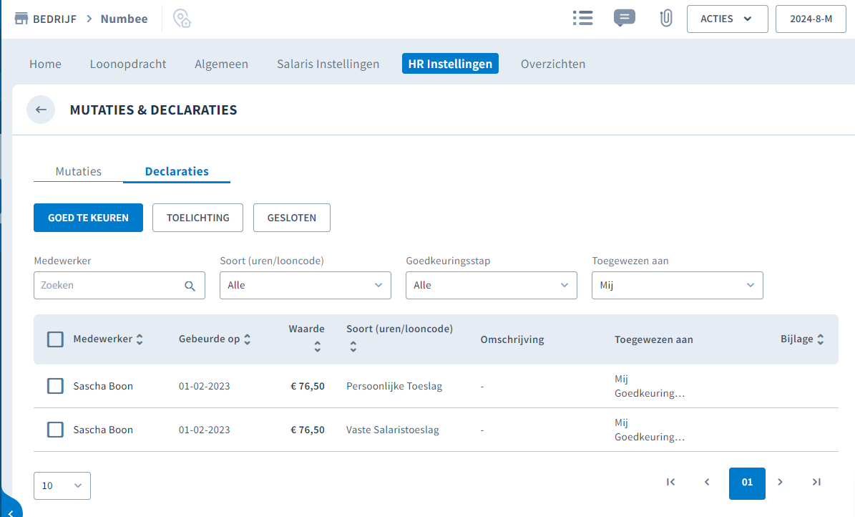Image resolution: width=855 pixels, height=517 pixels.
Task: Click the Numbee breadcrumb link
Action: 124,19
